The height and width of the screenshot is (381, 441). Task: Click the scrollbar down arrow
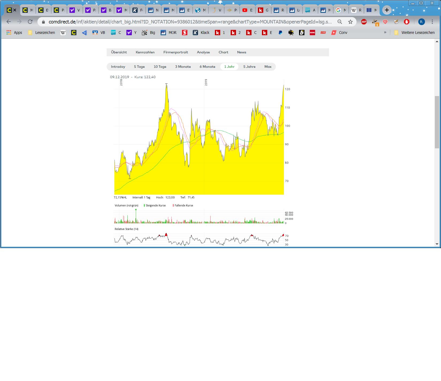[437, 244]
